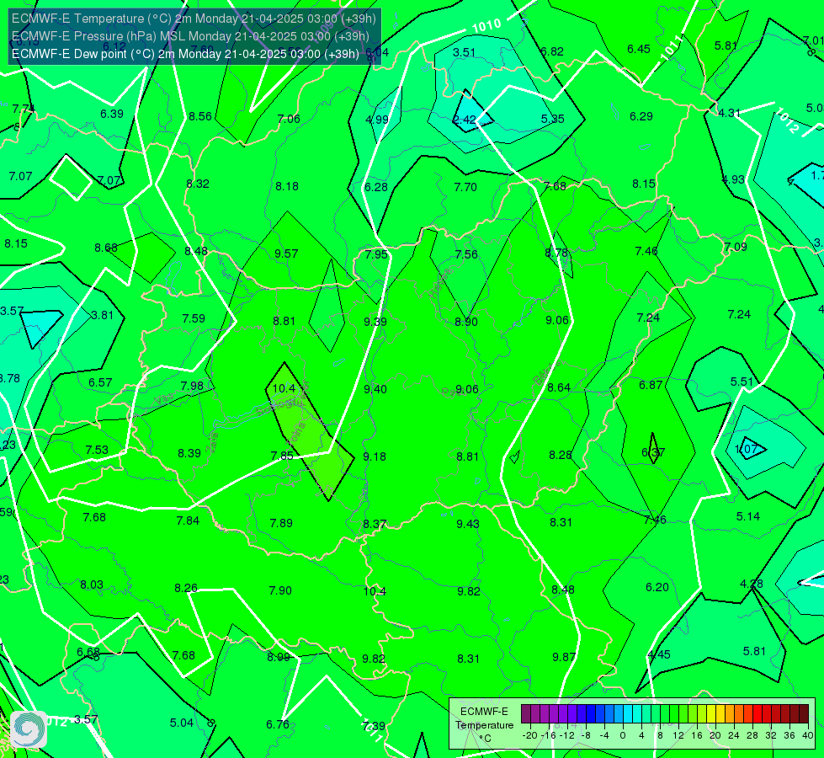This screenshot has width=824, height=758.
Task: Click the 6.57 temperature value
Action: tap(100, 382)
